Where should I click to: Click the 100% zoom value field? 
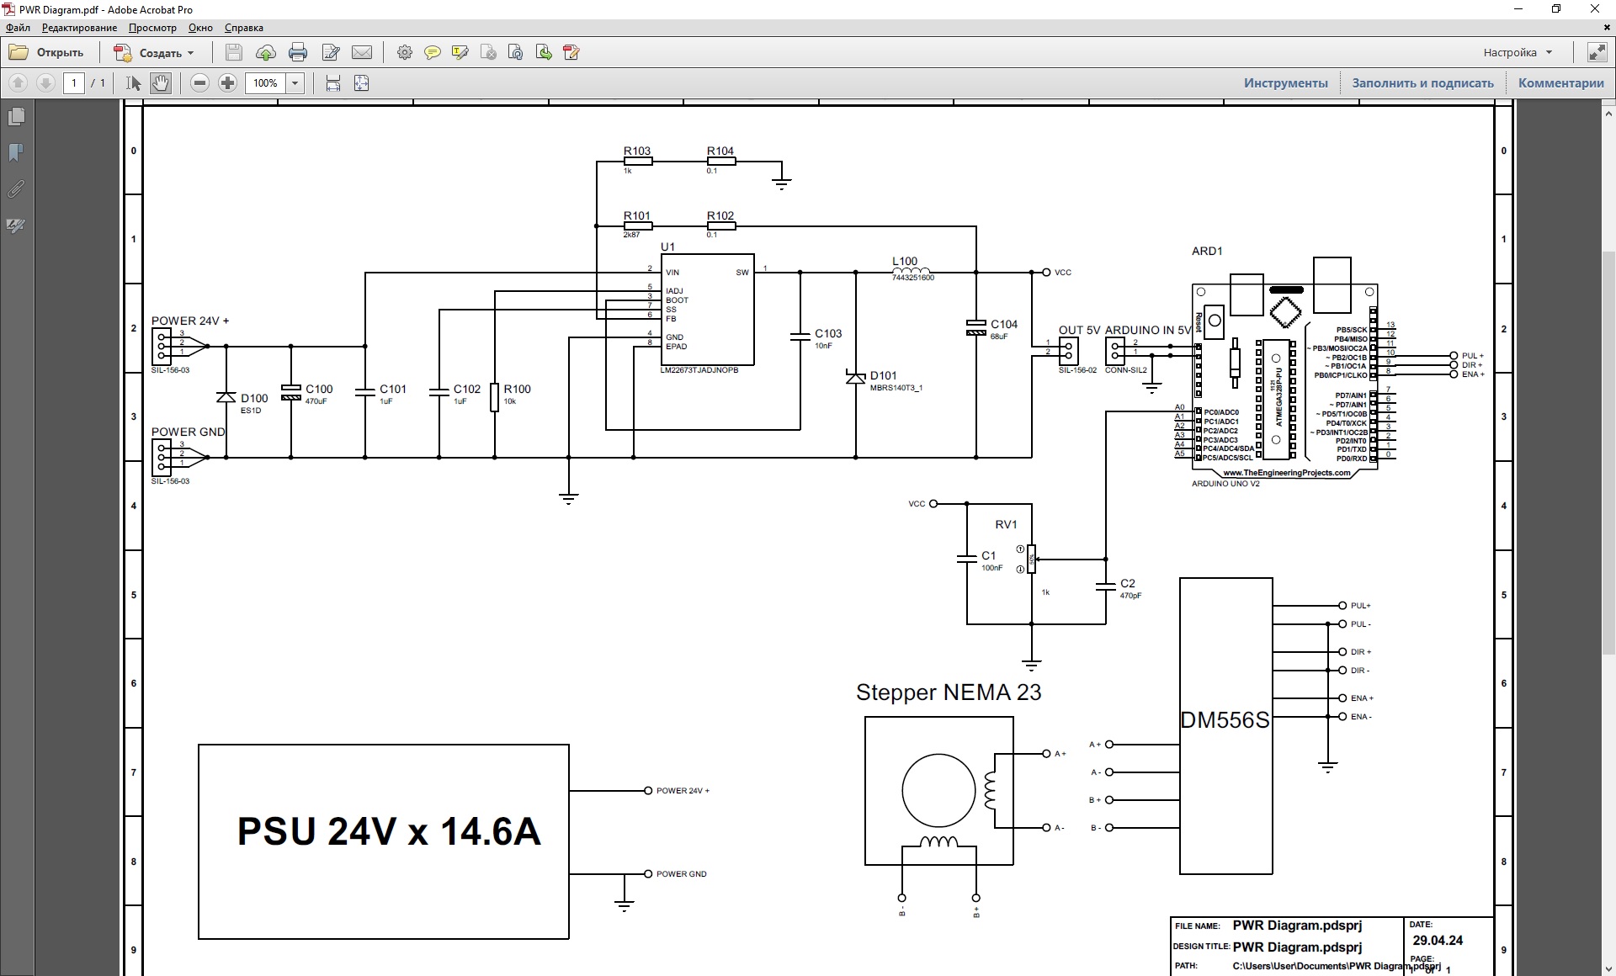point(266,82)
